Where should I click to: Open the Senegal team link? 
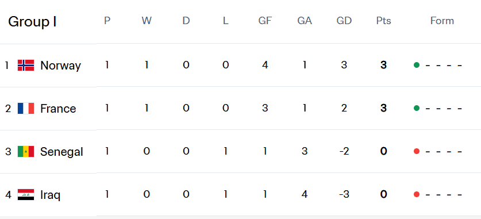(x=61, y=152)
